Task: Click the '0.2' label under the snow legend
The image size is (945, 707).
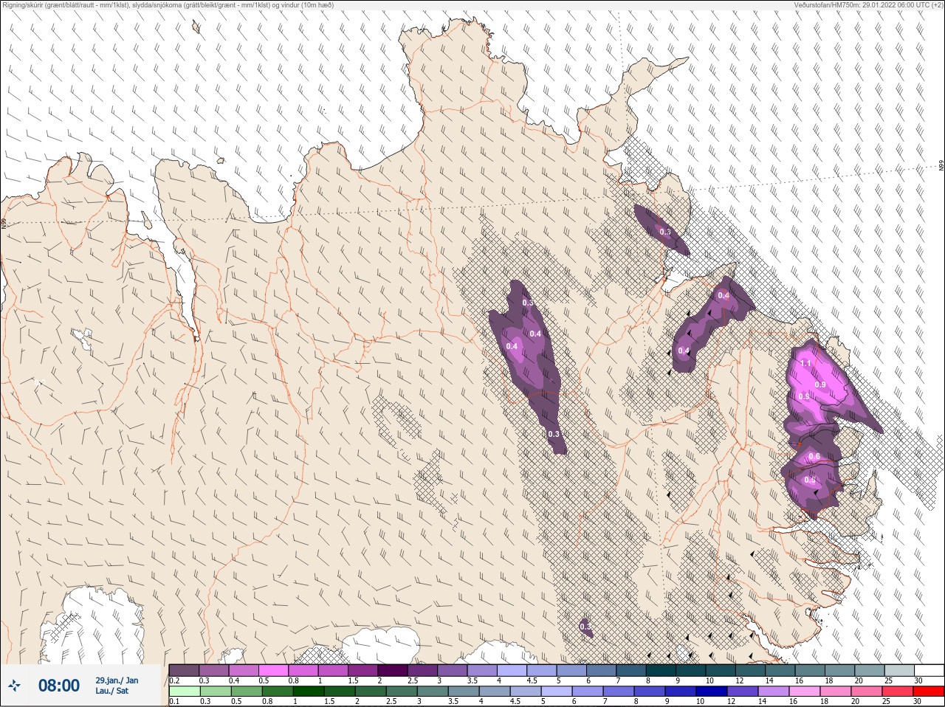Action: click(x=174, y=680)
